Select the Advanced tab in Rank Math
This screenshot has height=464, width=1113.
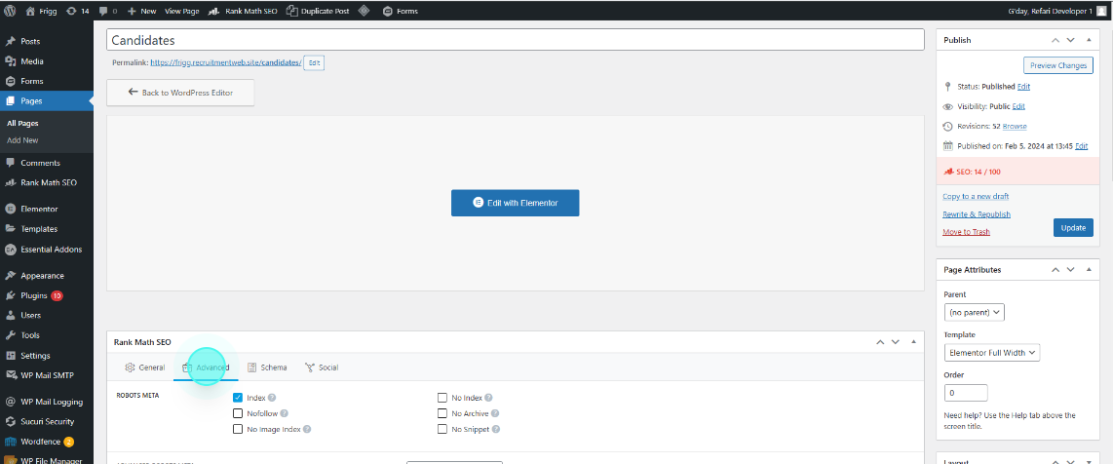(206, 367)
